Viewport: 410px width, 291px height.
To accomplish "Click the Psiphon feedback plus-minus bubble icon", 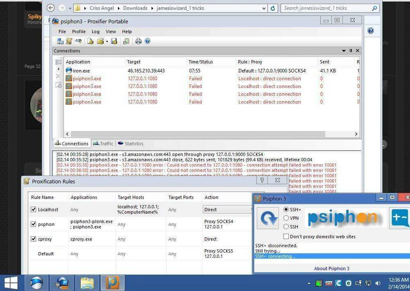I will tap(399, 218).
